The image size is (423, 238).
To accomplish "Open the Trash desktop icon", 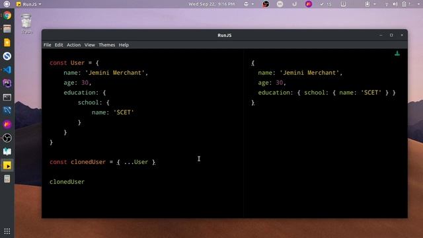I will coord(26,24).
